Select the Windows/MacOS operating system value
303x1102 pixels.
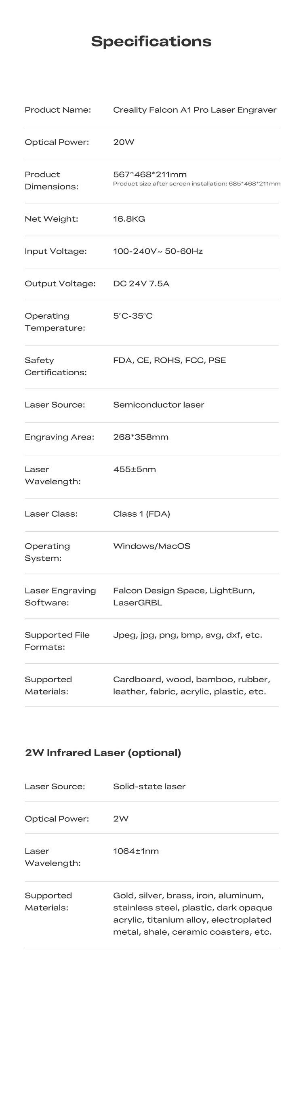(151, 546)
